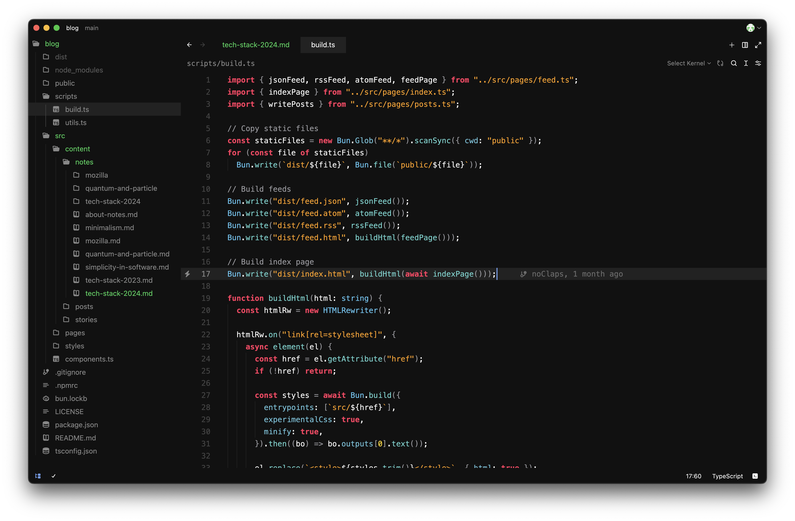Click the checkmark diagnostics icon in status bar
Image resolution: width=795 pixels, height=521 pixels.
tap(54, 476)
